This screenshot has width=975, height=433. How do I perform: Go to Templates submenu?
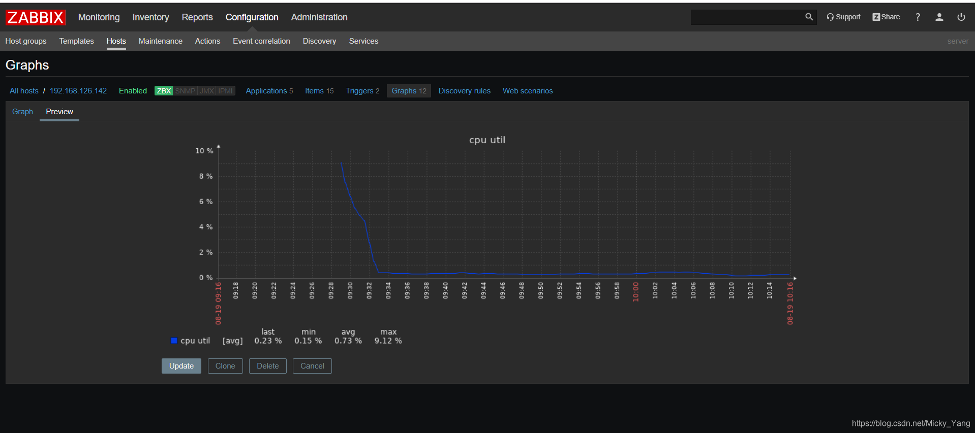coord(76,41)
